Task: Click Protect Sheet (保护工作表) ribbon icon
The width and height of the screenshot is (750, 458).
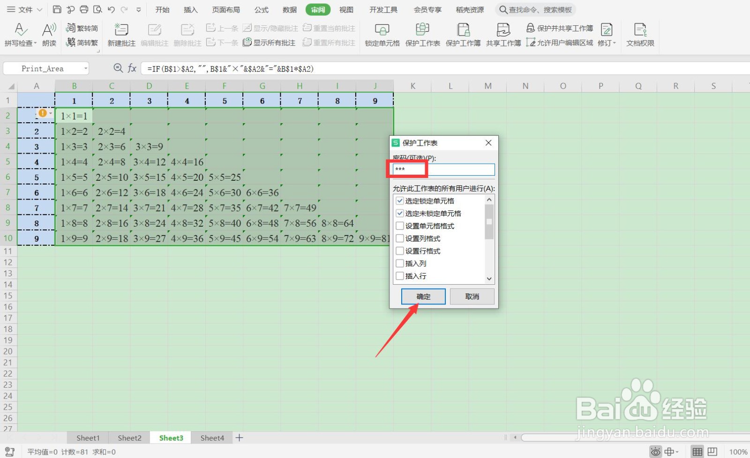Action: 422,35
